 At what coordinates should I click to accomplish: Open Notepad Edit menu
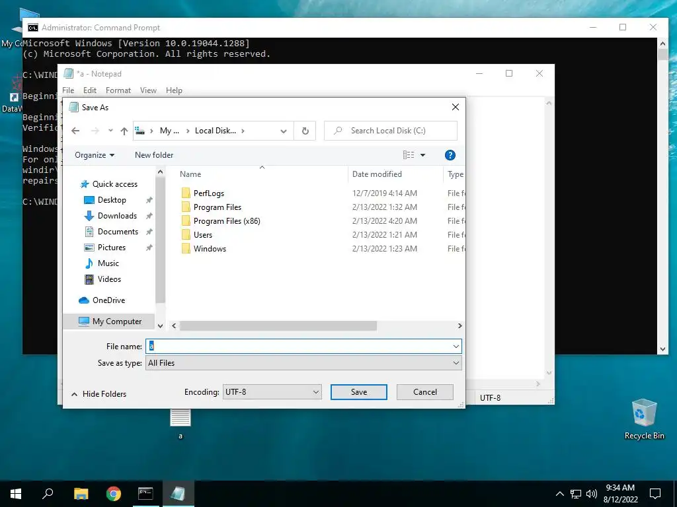[90, 90]
